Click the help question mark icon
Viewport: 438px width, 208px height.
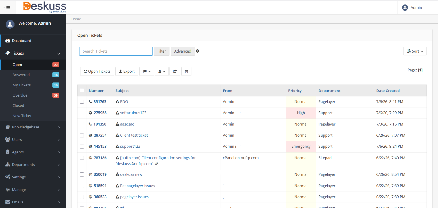coord(197,51)
